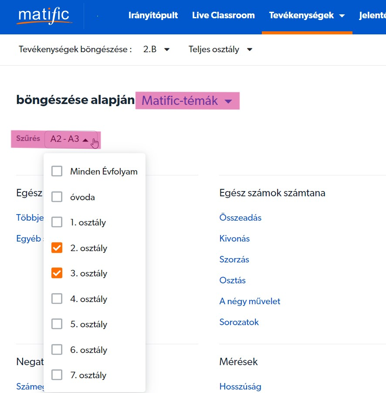Check the Minden Évfolyam checkbox
Screen dimensions: 386x393
click(57, 171)
